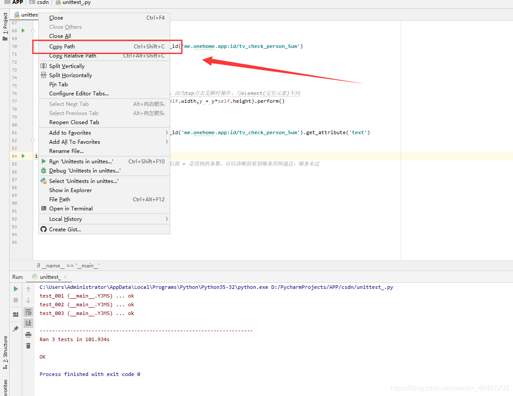Click fold end marker at line 82
Screen dimensions: 513x396
33,140
